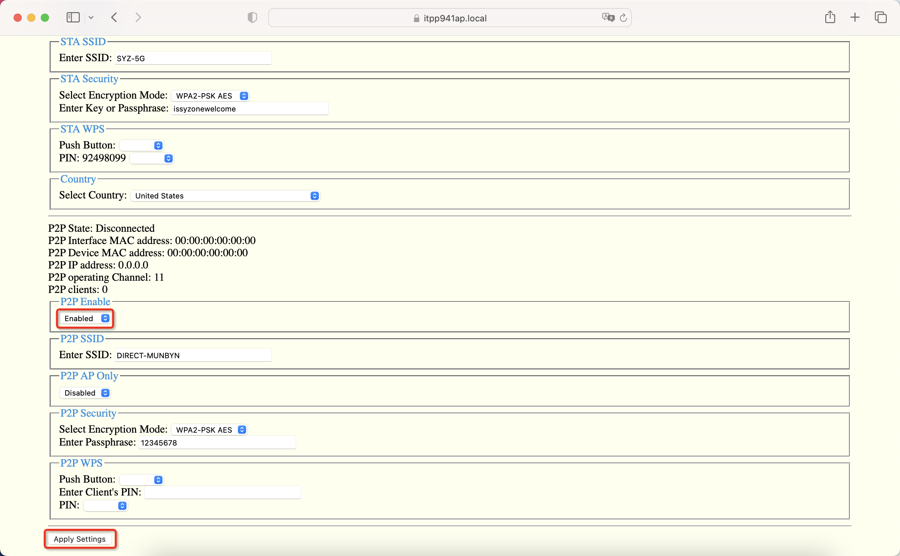Go back to the previous page
The height and width of the screenshot is (556, 900).
[x=114, y=17]
